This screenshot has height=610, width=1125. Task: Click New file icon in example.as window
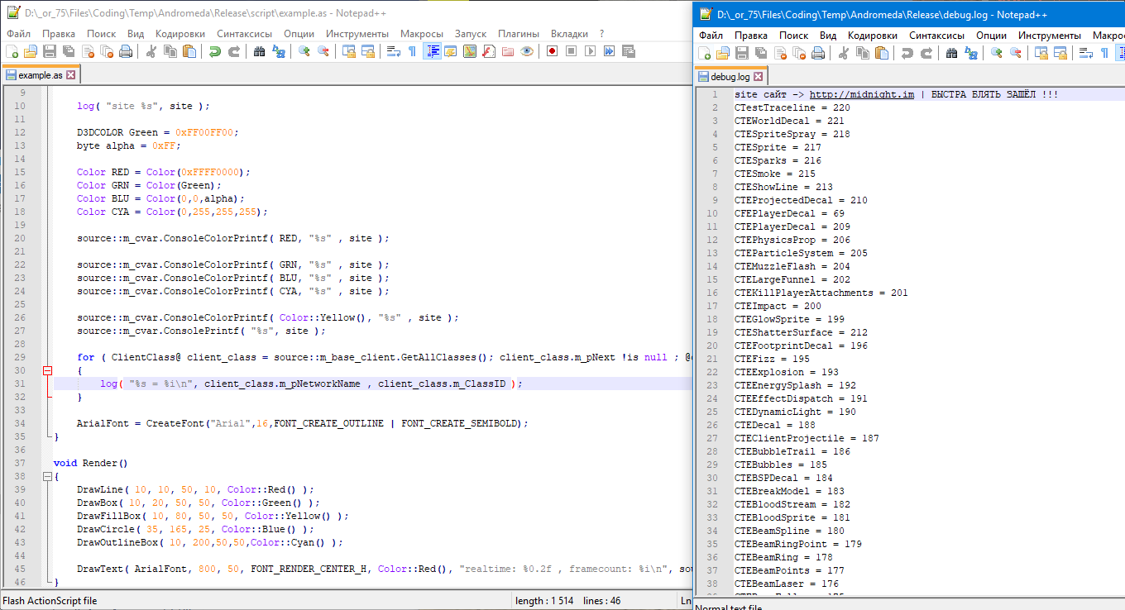(12, 51)
